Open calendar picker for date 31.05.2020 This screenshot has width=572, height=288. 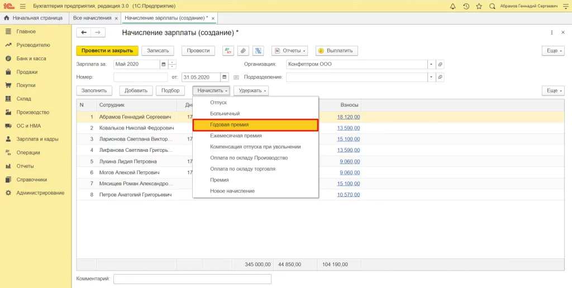(x=225, y=77)
